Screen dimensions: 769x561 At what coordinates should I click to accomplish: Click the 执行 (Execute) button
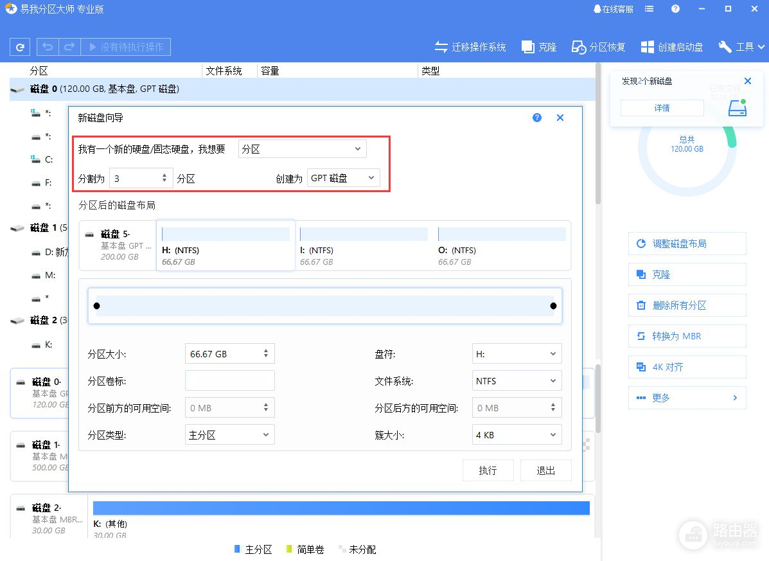pos(488,470)
